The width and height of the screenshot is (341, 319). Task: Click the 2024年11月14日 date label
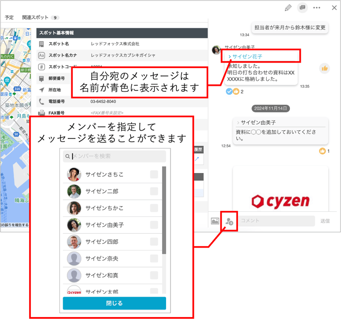[x=271, y=109]
